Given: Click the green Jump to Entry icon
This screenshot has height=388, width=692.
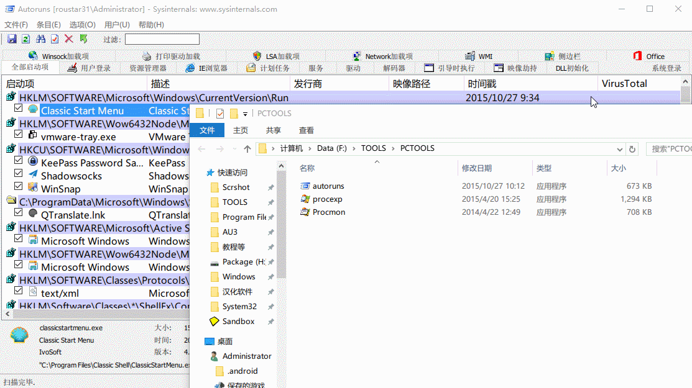Looking at the screenshot, I should 83,39.
